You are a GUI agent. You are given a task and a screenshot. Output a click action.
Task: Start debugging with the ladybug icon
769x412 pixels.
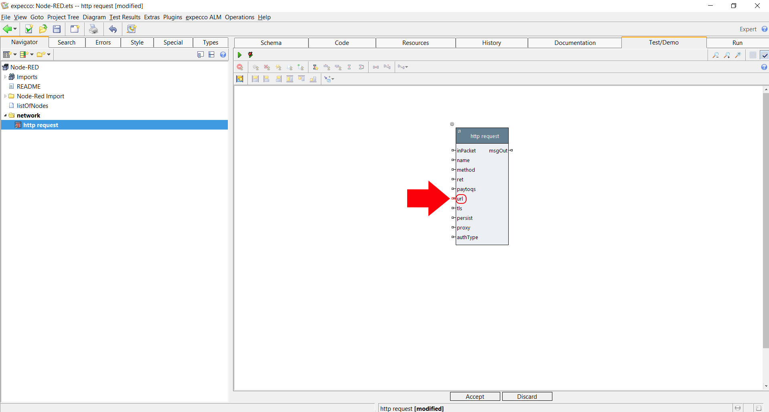click(250, 55)
